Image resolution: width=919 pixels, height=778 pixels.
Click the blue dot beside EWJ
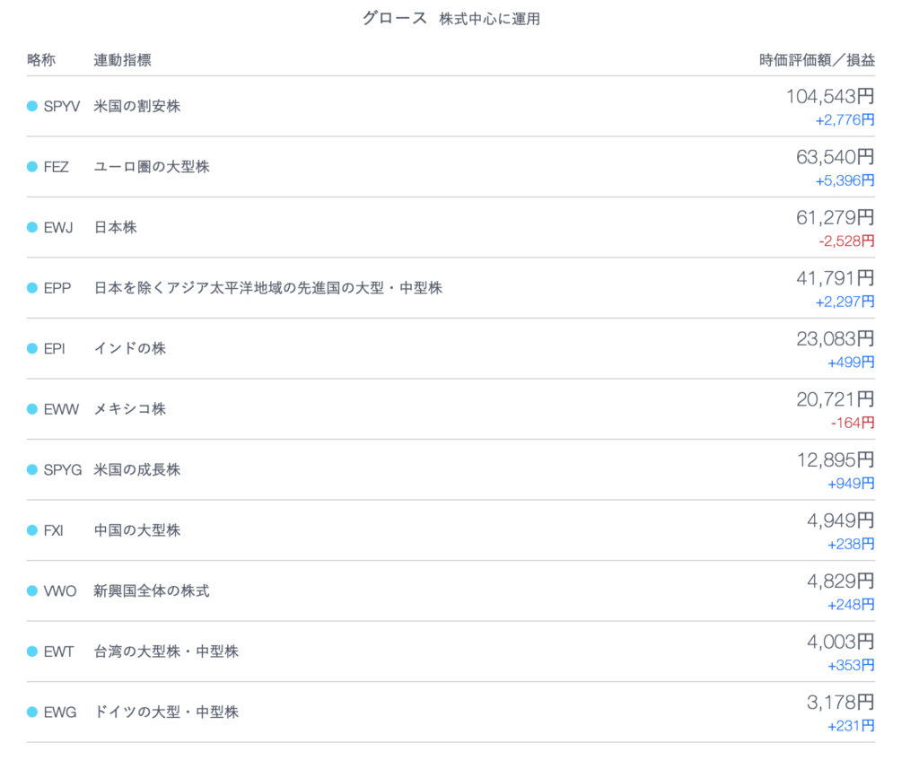[x=32, y=227]
